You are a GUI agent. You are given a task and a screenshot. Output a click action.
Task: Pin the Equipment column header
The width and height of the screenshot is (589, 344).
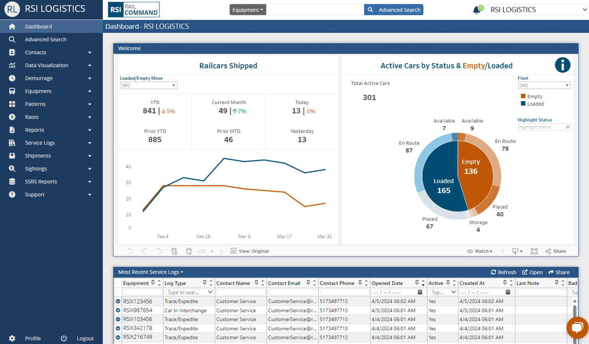pos(153,282)
